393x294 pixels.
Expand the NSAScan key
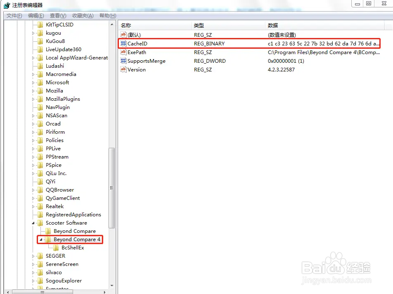coord(33,116)
